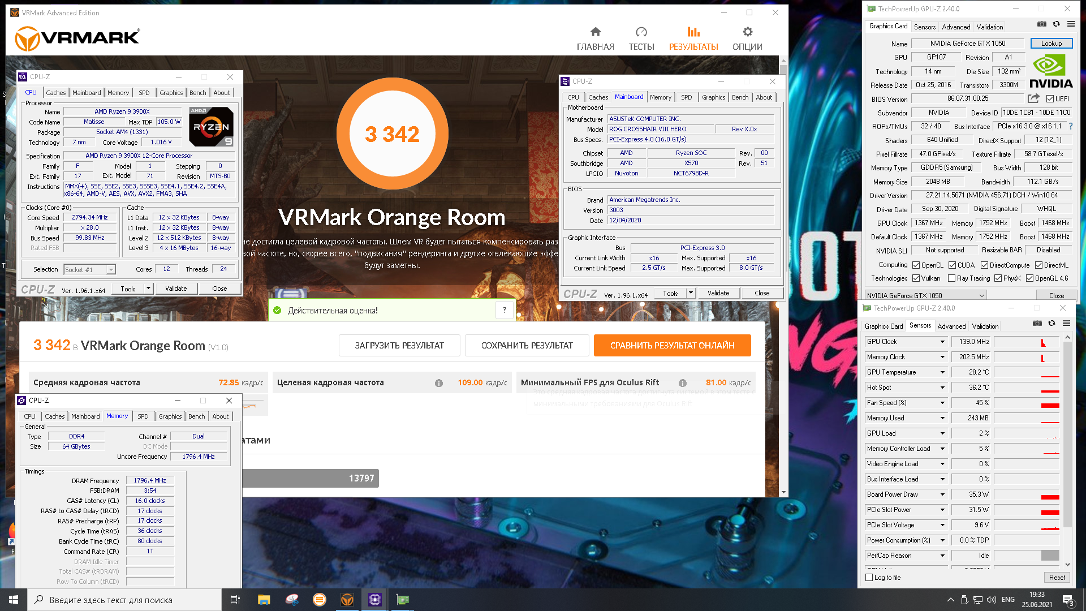The height and width of the screenshot is (611, 1086).
Task: Open notification center on taskbar
Action: [1067, 600]
